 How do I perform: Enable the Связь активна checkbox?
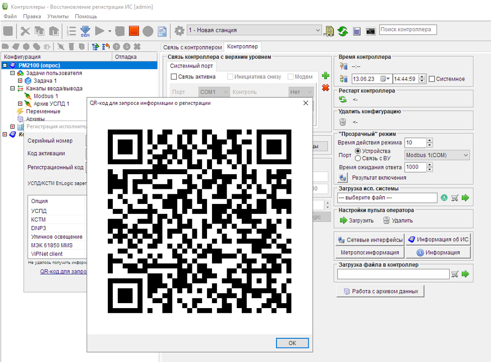tap(174, 77)
